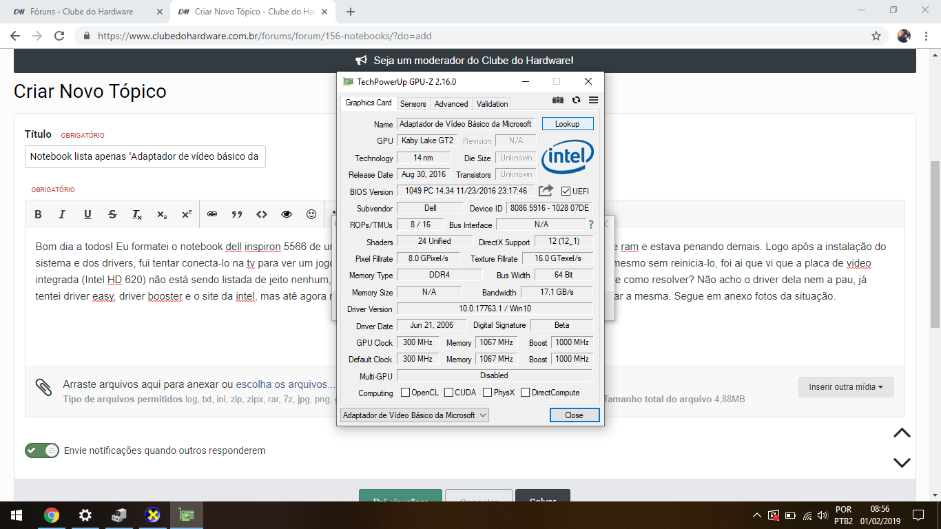Image resolution: width=941 pixels, height=529 pixels.
Task: Click the GPU-Z refresh icon
Action: coord(576,100)
